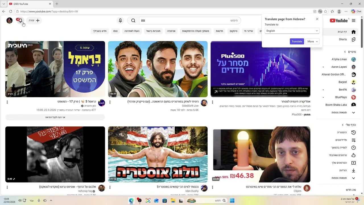The width and height of the screenshot is (364, 205).
Task: Open the Plus500 sponsored ad thumbnail
Action: click(260, 69)
